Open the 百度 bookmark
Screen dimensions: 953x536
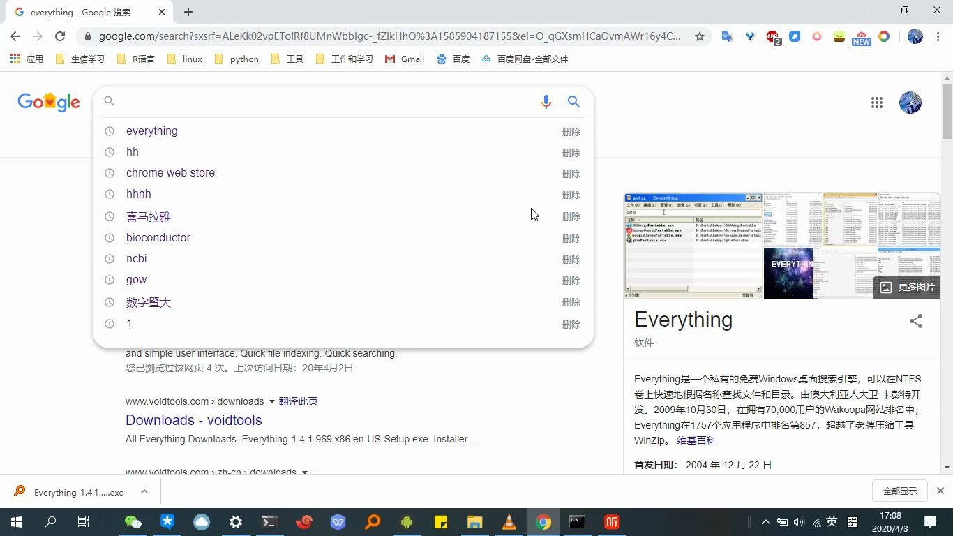453,59
